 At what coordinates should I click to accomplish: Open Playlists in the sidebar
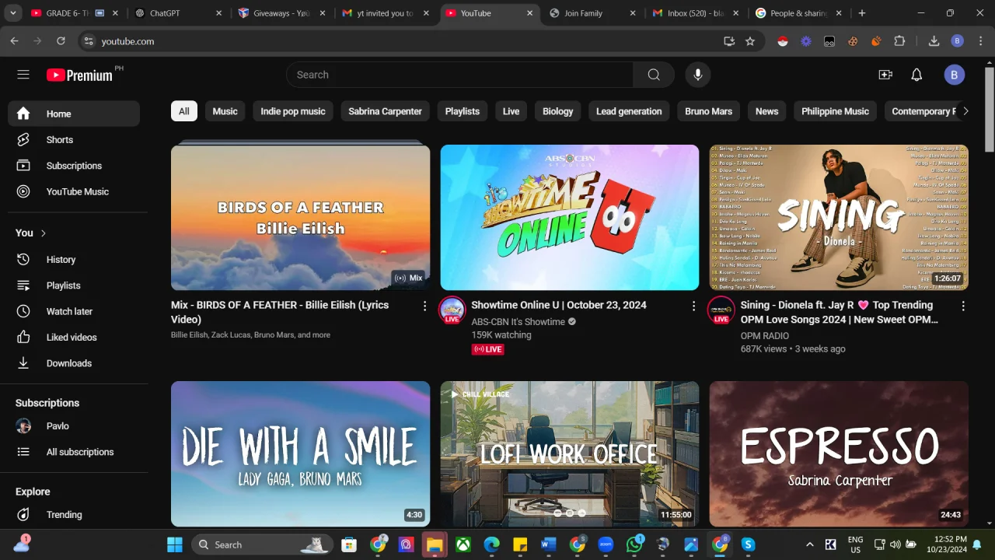pos(74,285)
